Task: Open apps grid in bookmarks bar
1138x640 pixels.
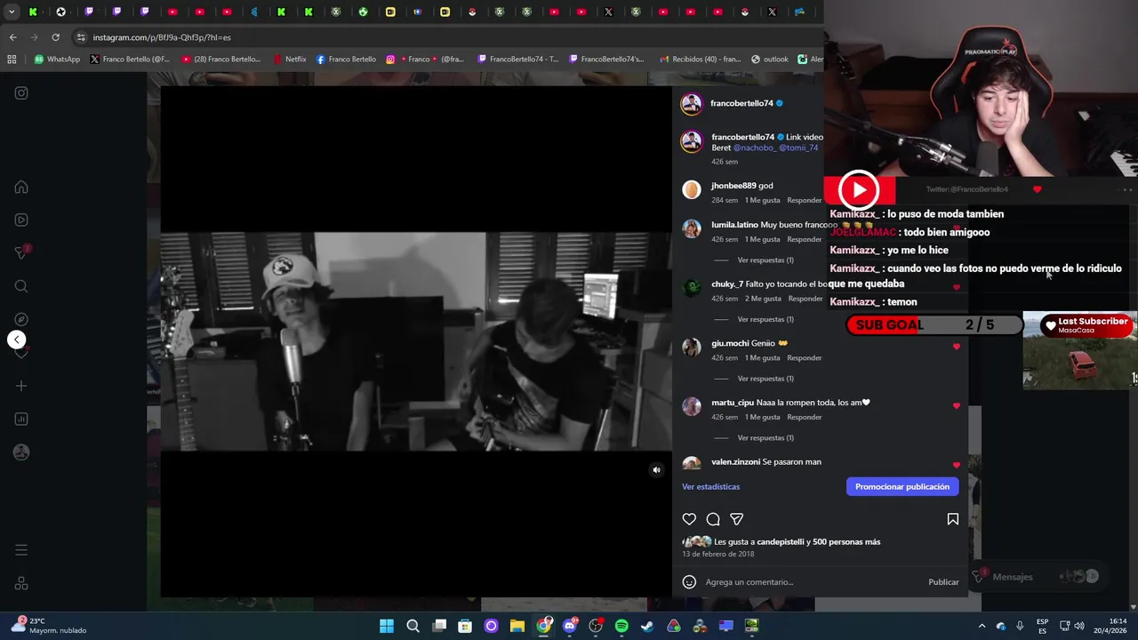Action: [x=12, y=60]
